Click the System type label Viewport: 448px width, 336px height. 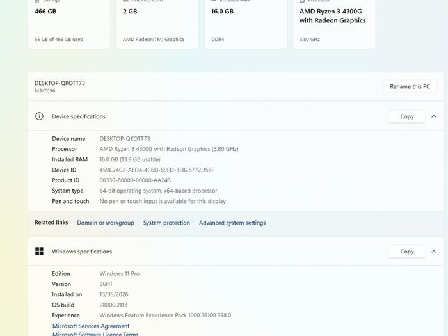67,191
